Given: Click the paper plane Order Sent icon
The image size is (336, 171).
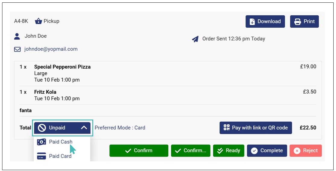Looking at the screenshot, I should [195, 39].
